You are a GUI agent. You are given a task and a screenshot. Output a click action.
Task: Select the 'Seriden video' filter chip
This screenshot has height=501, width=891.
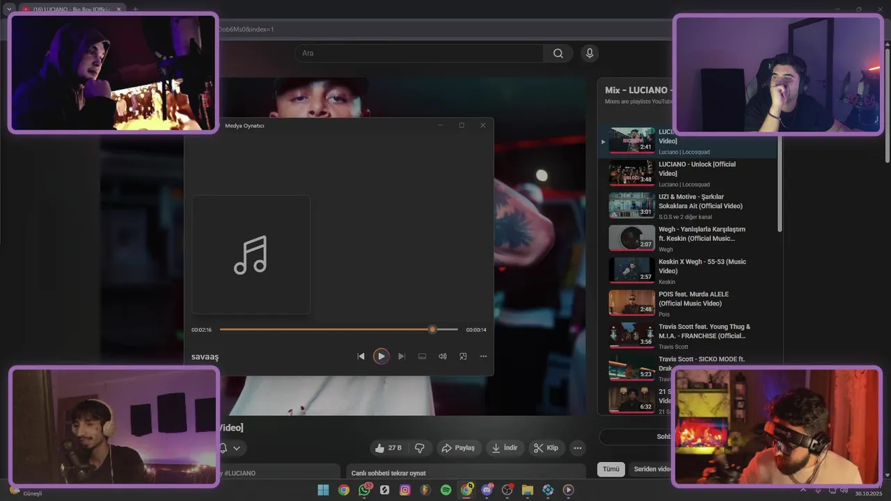coord(652,469)
